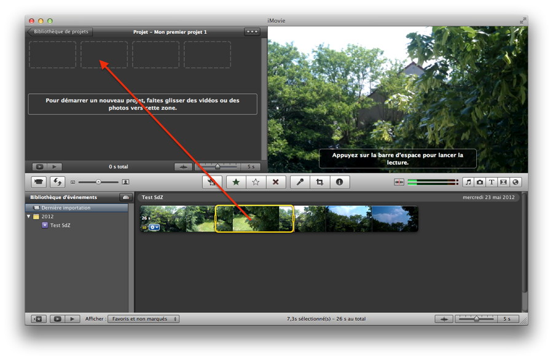Toggle audio waveforms in event browser
Image resolution: width=553 pixels, height=360 pixels.
click(444, 319)
